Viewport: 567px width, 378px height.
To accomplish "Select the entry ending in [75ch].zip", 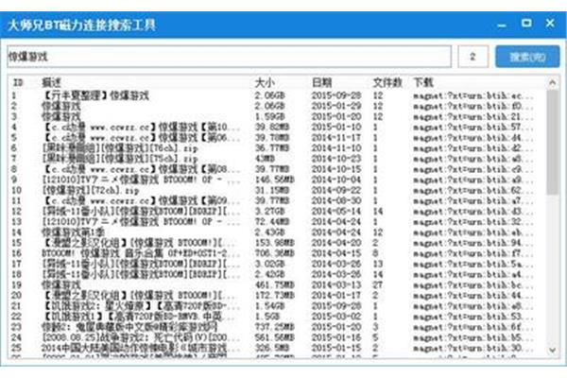I will (x=120, y=159).
